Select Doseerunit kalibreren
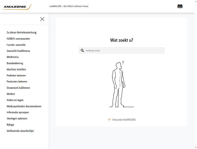 coord(18,88)
